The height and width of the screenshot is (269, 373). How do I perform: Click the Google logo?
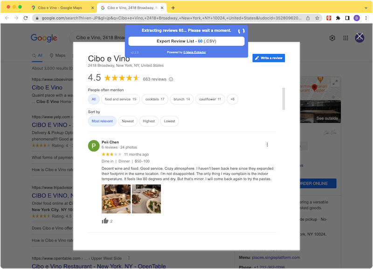click(44, 38)
